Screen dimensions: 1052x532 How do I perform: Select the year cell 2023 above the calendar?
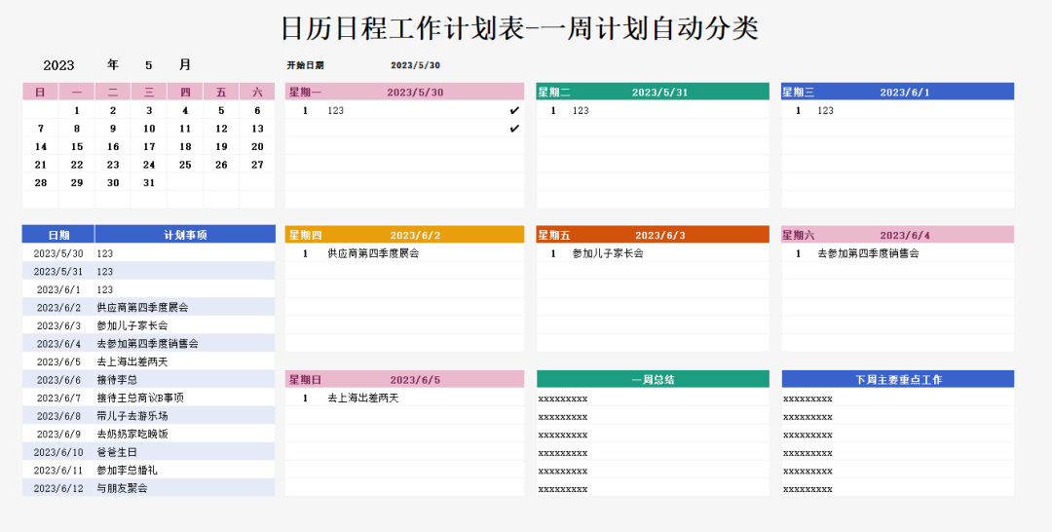coord(58,65)
